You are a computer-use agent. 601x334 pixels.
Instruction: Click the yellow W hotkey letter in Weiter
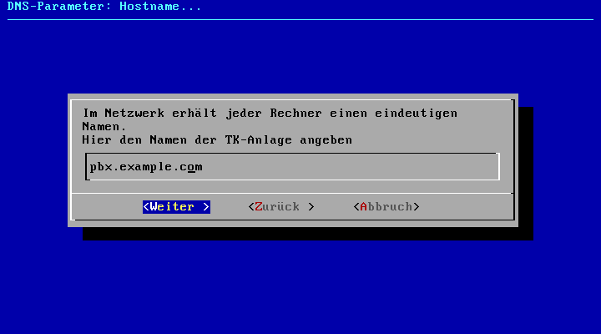pyautogui.click(x=154, y=207)
